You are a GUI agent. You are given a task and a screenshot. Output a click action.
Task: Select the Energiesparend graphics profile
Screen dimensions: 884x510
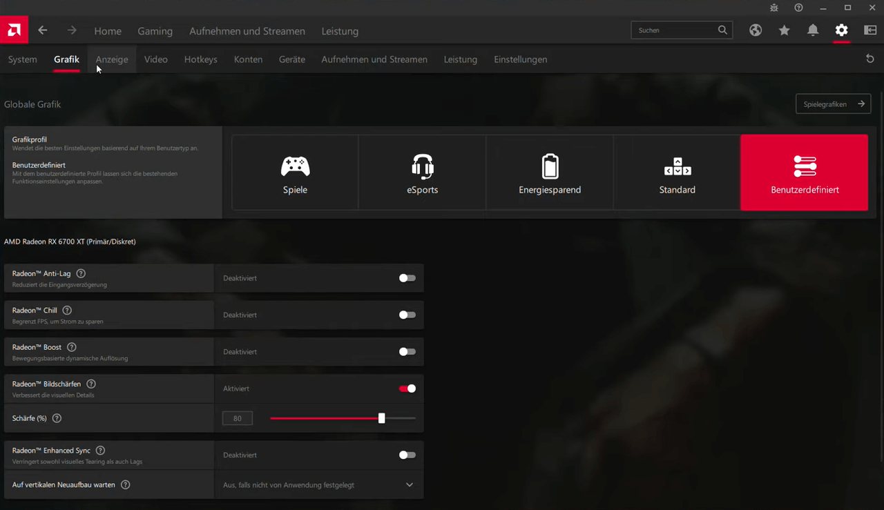point(550,172)
